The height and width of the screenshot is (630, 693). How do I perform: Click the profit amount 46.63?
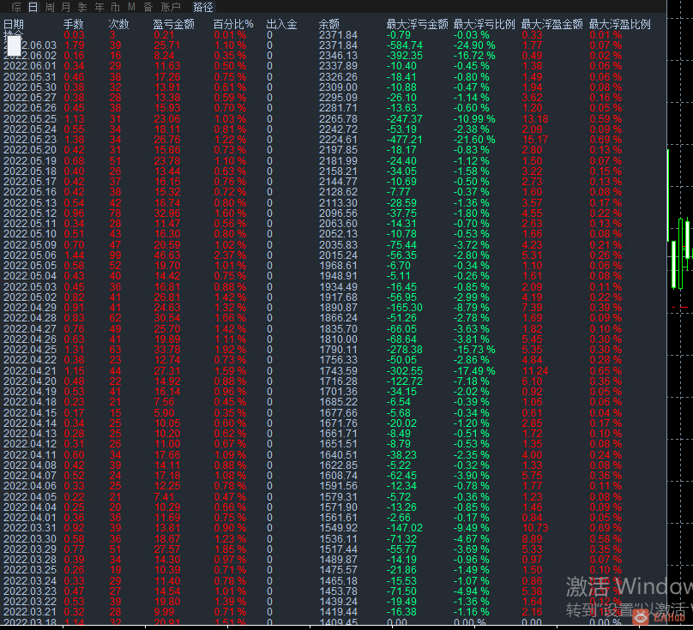click(167, 255)
